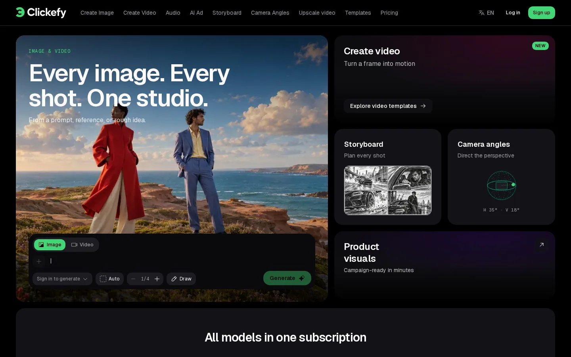Click the Log in link
The height and width of the screenshot is (357, 571).
tap(513, 13)
